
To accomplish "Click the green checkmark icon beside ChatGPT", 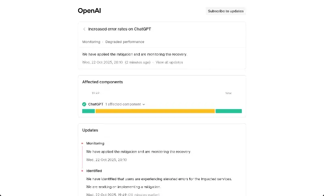I will [x=84, y=104].
